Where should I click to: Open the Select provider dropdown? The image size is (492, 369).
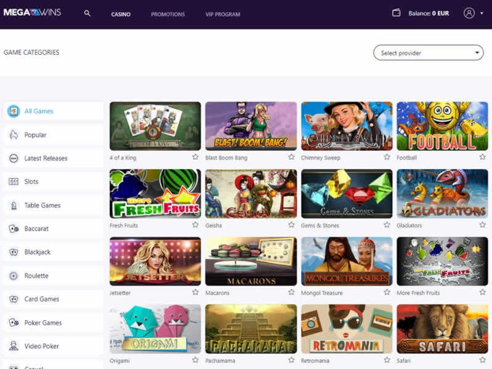(x=429, y=53)
